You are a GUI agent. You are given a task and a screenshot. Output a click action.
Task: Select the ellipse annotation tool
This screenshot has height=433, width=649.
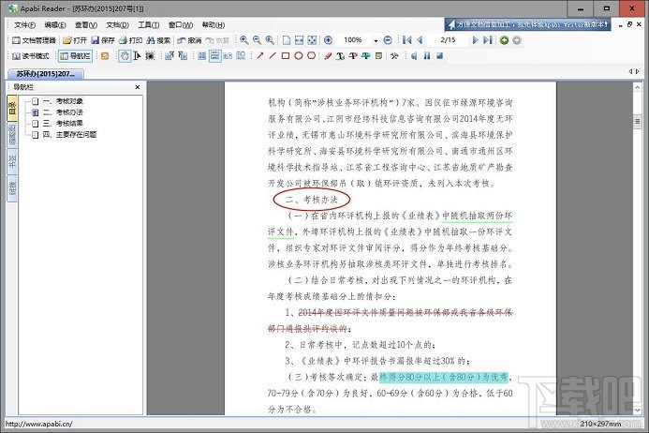point(299,55)
